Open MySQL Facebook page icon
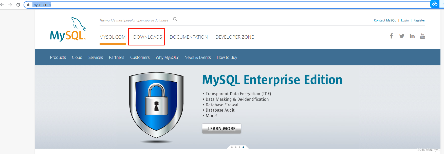444x154 pixels. point(392,36)
